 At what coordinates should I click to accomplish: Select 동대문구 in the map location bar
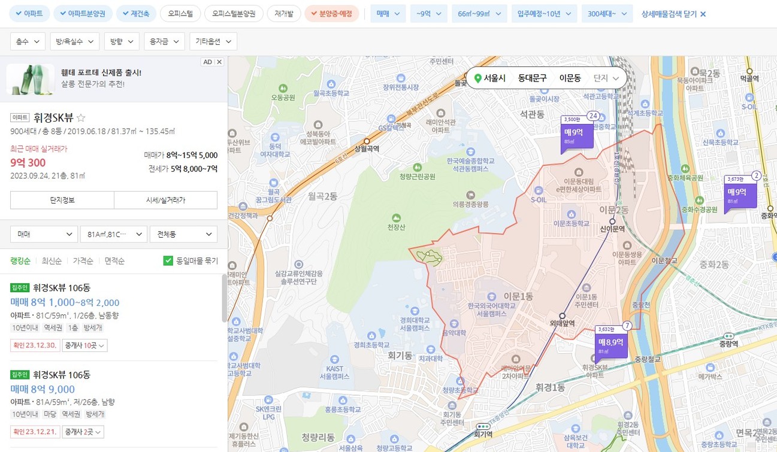[533, 78]
